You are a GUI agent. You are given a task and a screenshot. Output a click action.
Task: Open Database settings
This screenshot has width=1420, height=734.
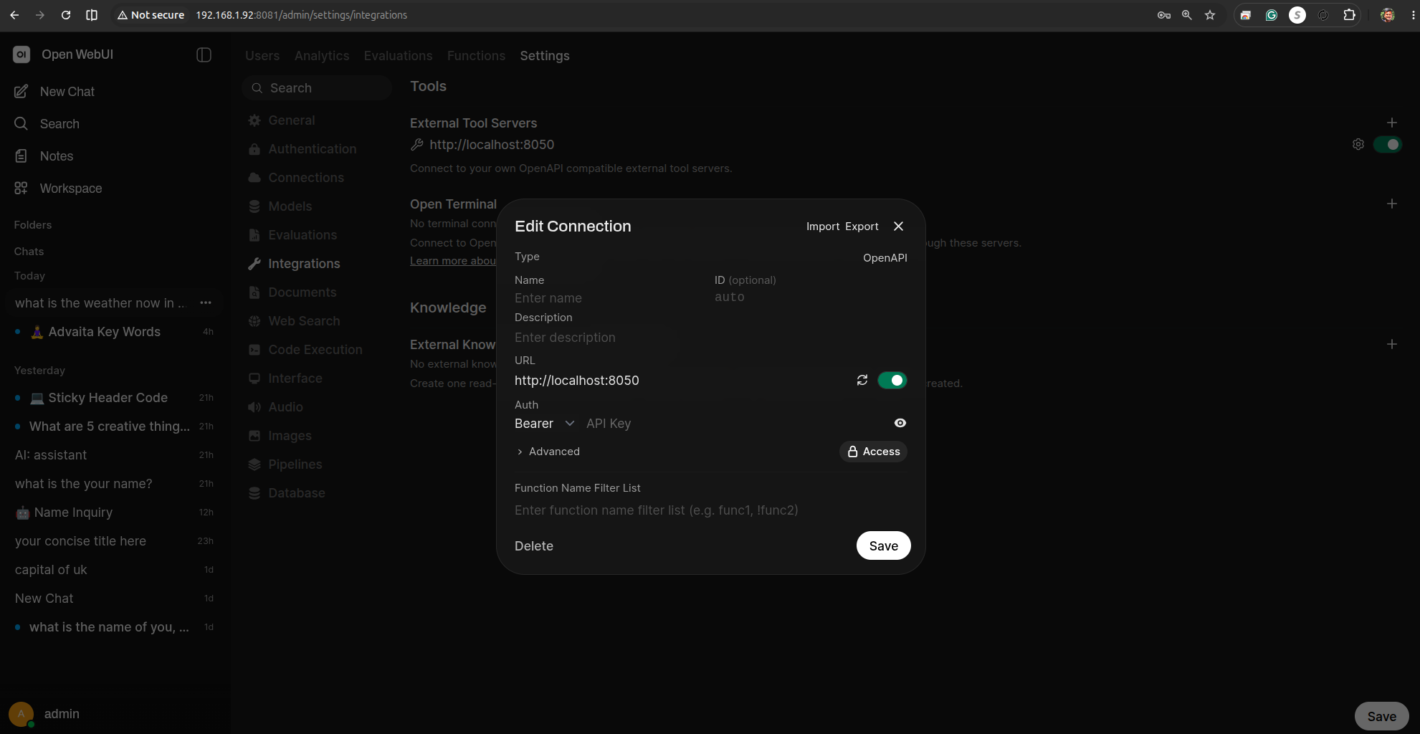pos(296,493)
